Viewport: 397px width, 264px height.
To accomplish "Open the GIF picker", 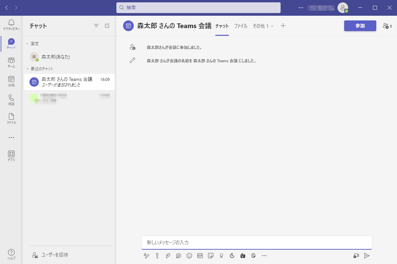I will [x=200, y=255].
